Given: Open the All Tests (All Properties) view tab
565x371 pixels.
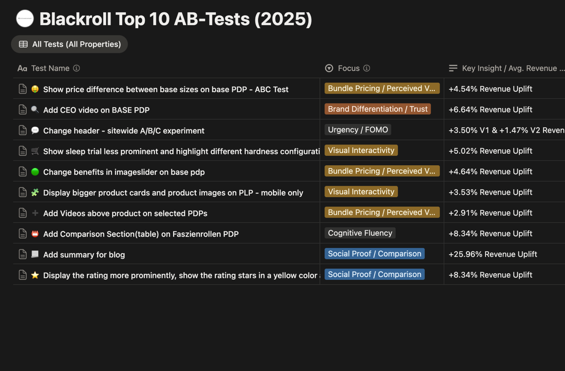Looking at the screenshot, I should [x=70, y=44].
